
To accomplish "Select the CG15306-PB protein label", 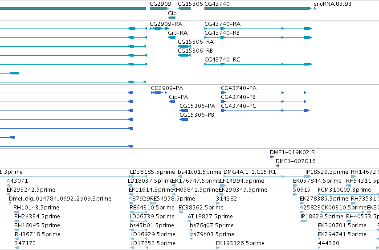I will click(x=197, y=115).
